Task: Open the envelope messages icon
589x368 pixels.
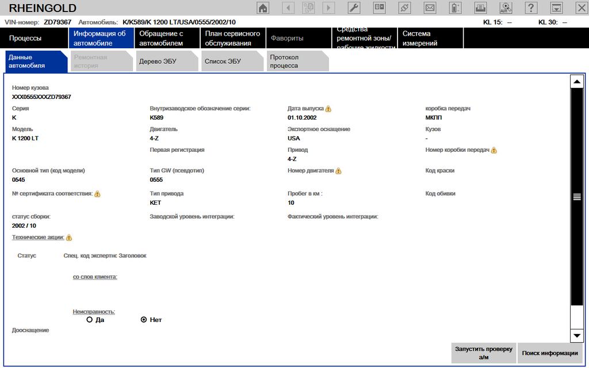Action: coord(430,8)
